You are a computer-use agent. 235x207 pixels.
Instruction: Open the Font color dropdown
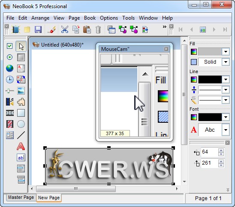[226, 117]
